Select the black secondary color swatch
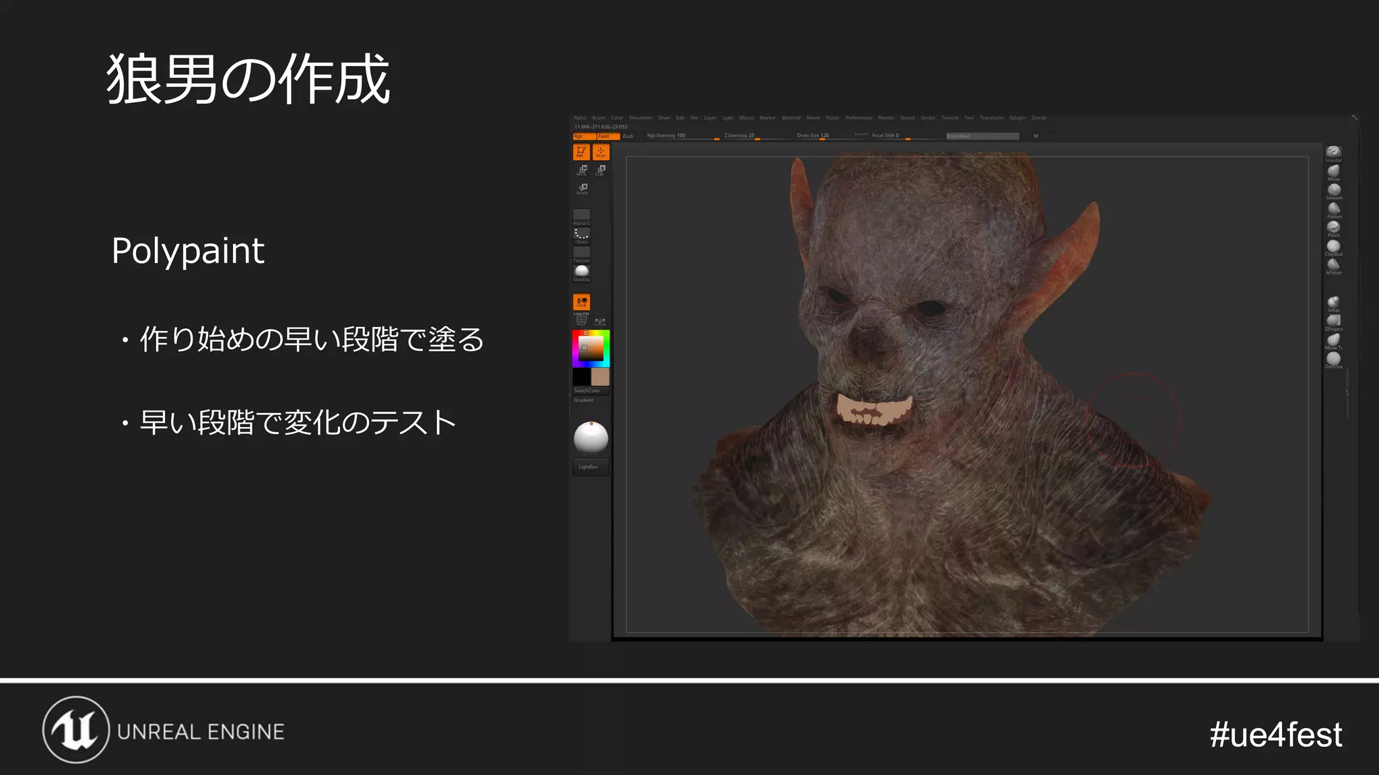1379x775 pixels. (581, 377)
